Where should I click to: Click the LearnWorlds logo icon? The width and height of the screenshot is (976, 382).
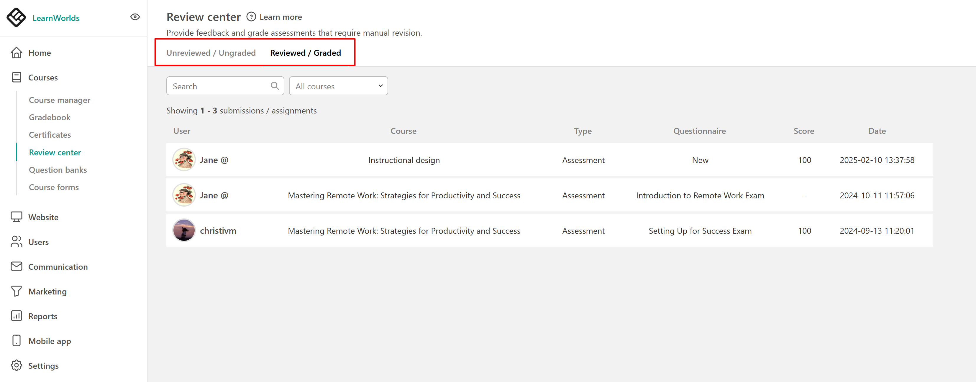16,17
